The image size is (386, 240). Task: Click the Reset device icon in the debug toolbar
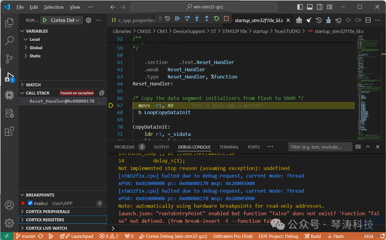coord(168,18)
